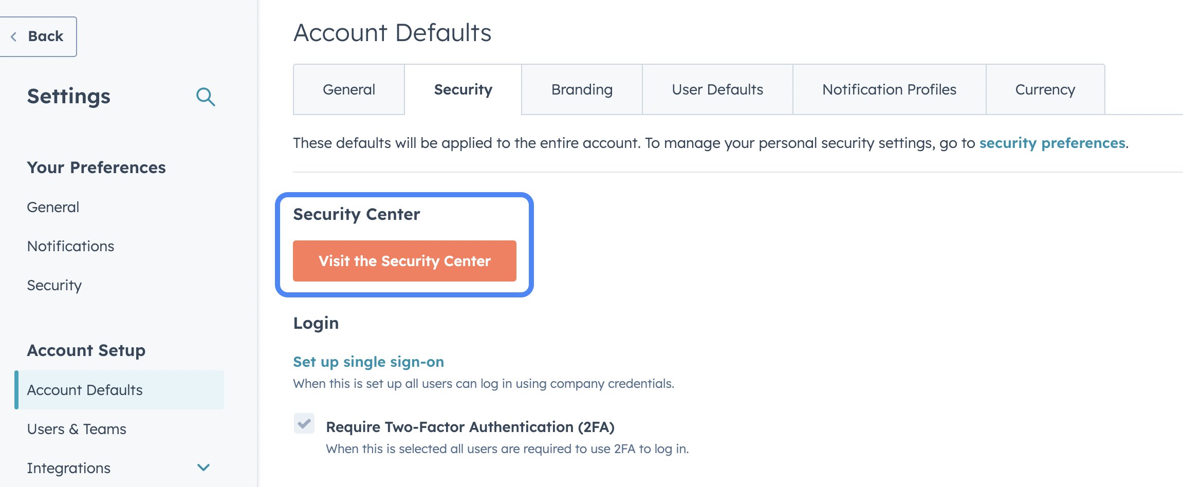Set up single sign-on

(368, 362)
